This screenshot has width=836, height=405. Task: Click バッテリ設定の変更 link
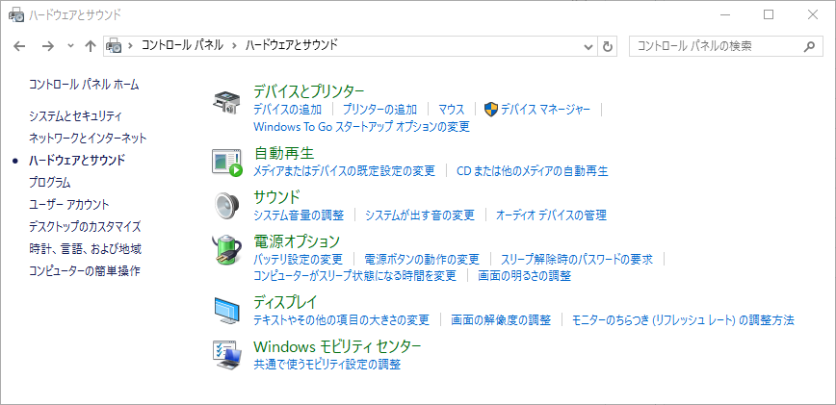tap(298, 259)
